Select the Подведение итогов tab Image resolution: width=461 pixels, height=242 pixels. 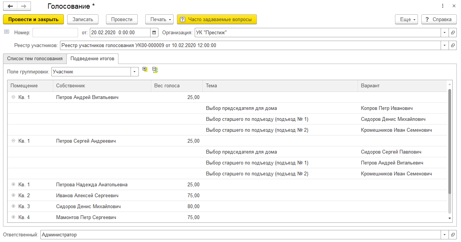point(92,59)
